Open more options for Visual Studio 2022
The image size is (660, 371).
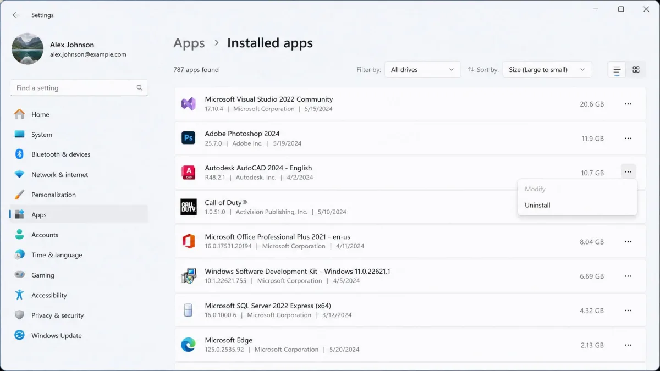(x=628, y=104)
